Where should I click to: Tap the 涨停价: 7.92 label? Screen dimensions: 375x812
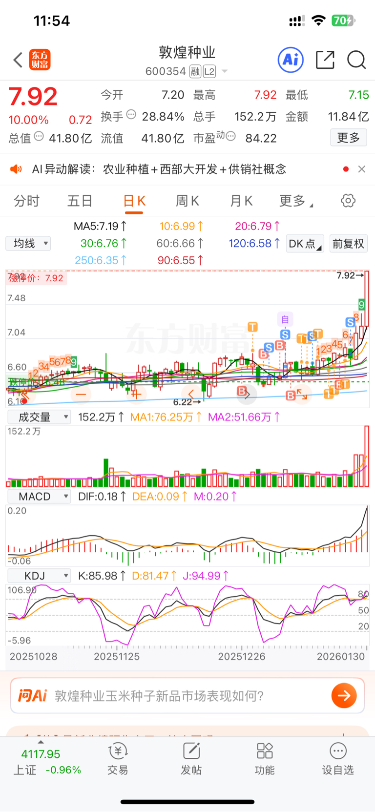(x=37, y=278)
